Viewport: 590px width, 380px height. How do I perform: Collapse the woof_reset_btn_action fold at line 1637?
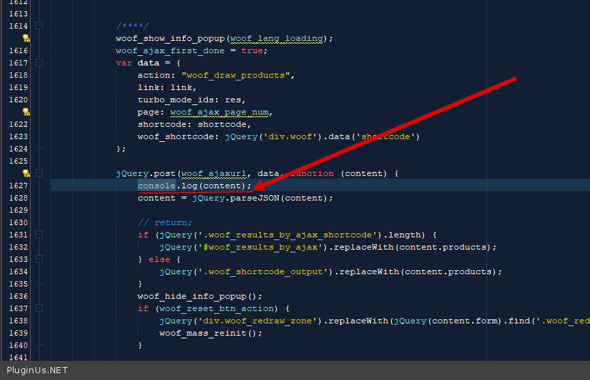[39, 308]
